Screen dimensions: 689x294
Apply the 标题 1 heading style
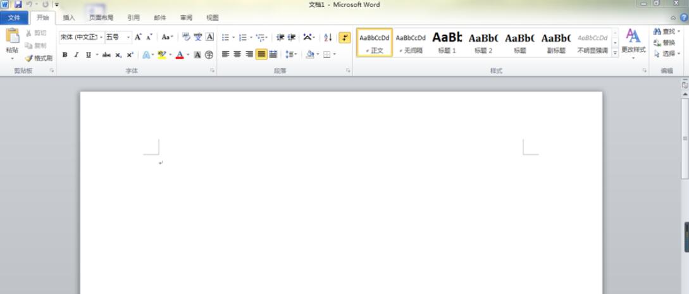447,42
